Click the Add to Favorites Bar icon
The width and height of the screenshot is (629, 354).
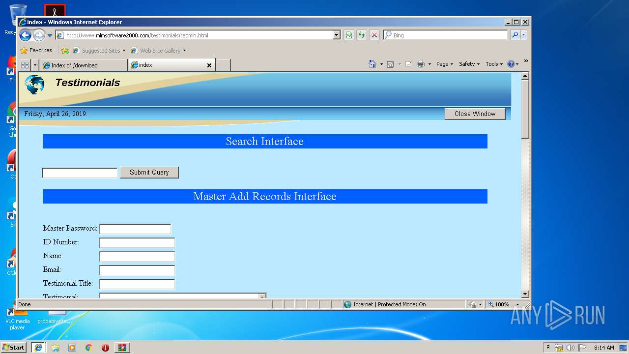(x=65, y=50)
